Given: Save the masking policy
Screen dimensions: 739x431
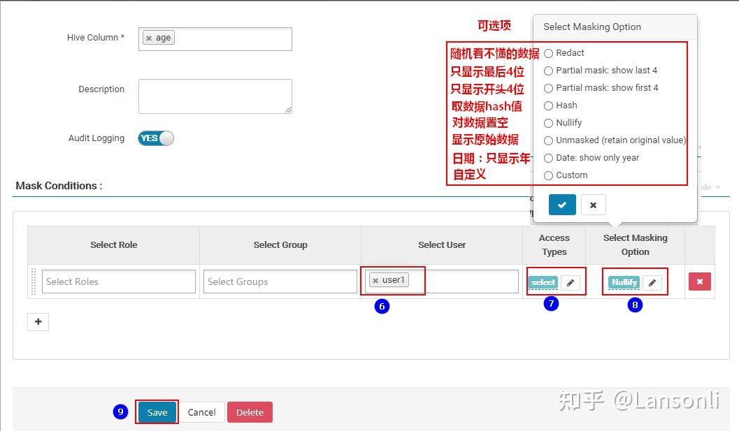Looking at the screenshot, I should tap(157, 412).
